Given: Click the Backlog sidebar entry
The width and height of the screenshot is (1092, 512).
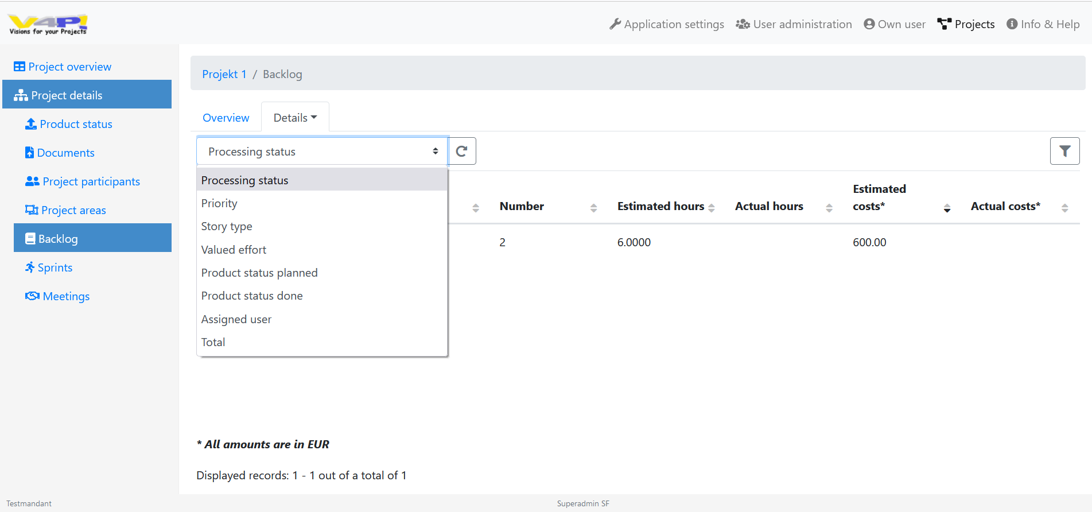Looking at the screenshot, I should click(92, 238).
